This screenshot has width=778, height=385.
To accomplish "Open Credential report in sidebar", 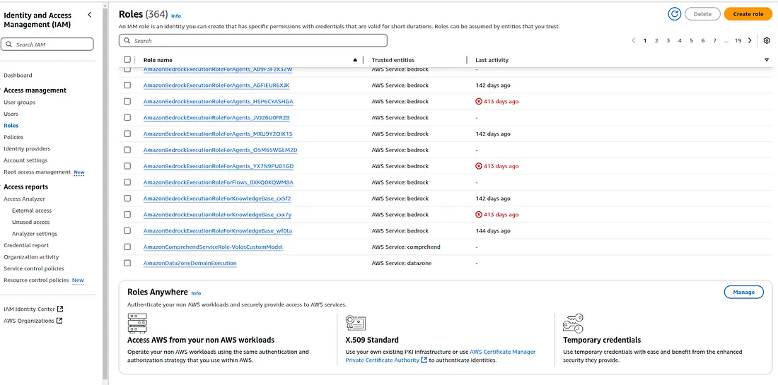I will 26,245.
